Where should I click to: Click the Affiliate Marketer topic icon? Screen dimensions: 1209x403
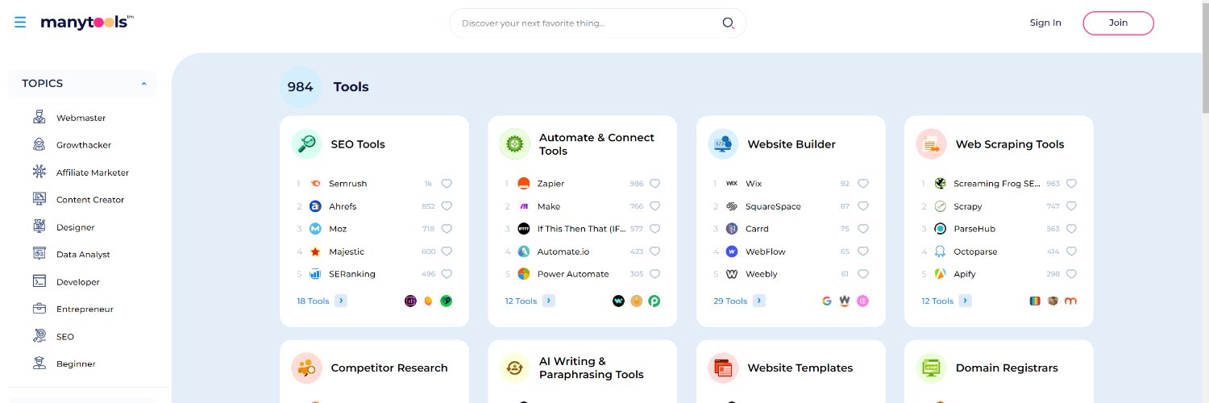coord(39,172)
